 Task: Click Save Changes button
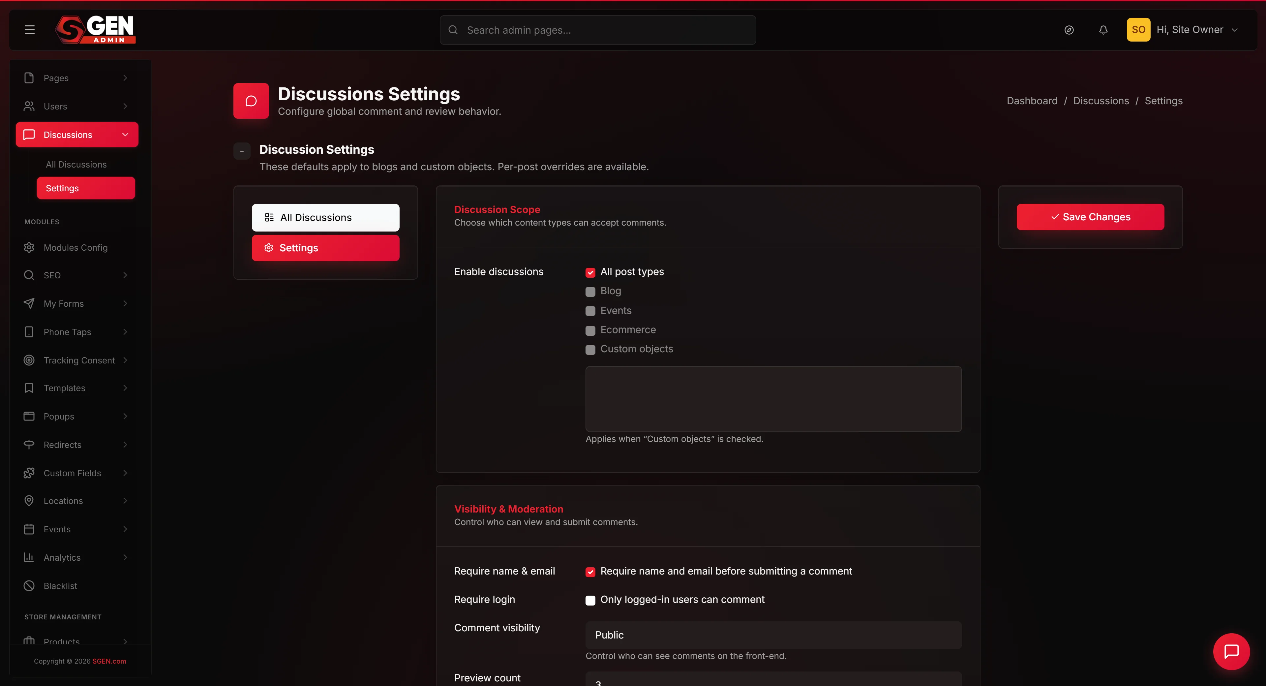pos(1090,217)
